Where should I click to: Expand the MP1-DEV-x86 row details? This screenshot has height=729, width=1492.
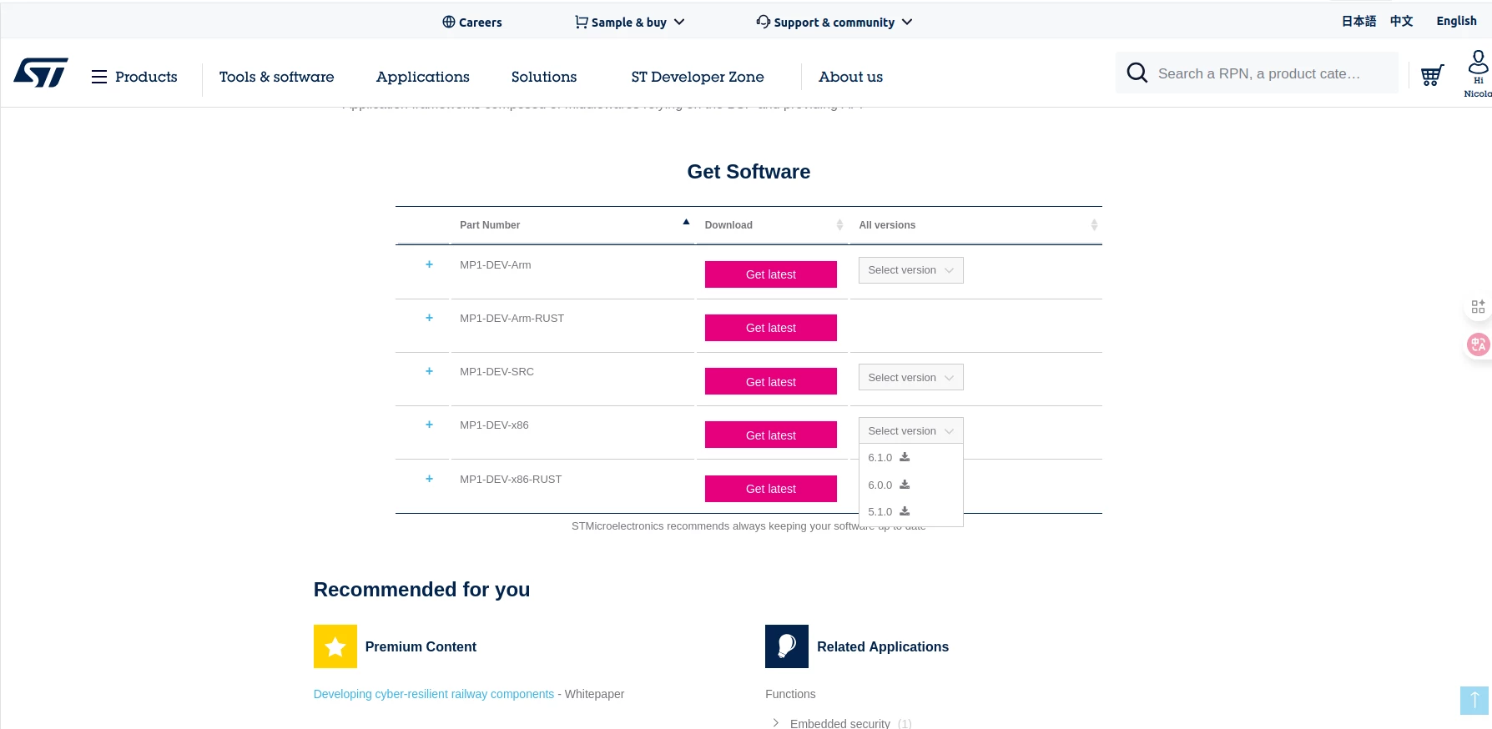coord(429,425)
